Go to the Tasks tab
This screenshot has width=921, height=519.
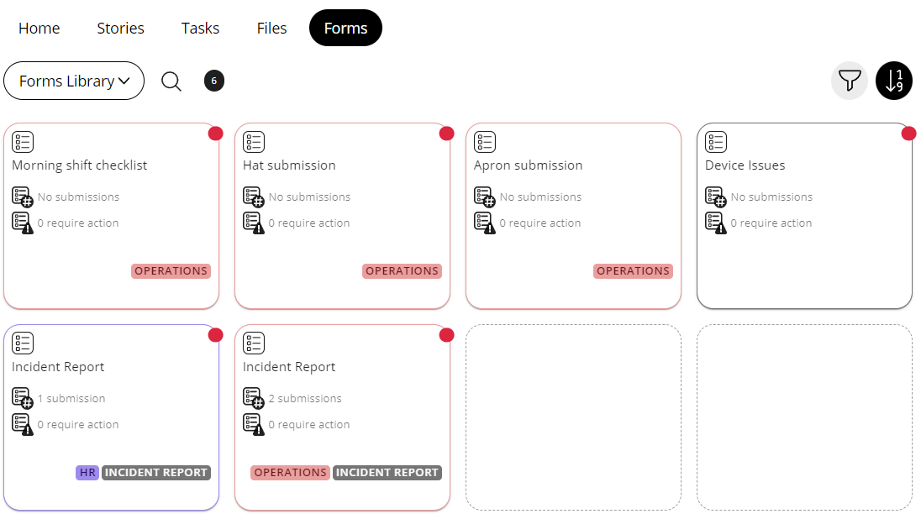pos(200,29)
